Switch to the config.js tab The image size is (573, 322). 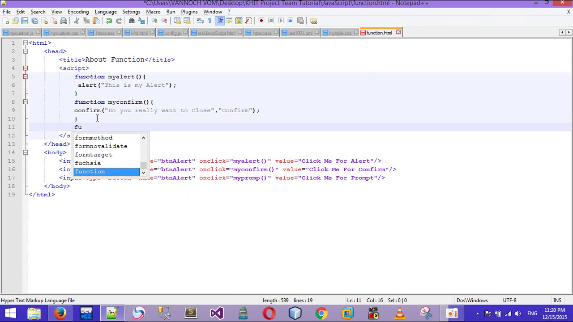[172, 33]
